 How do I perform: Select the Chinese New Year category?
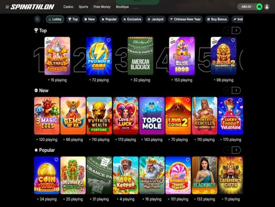click(x=185, y=19)
